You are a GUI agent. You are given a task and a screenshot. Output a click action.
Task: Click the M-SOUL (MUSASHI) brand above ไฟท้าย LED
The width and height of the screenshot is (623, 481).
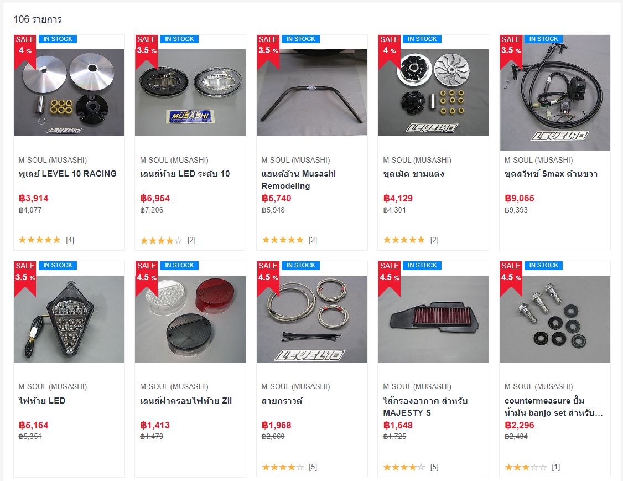53,386
